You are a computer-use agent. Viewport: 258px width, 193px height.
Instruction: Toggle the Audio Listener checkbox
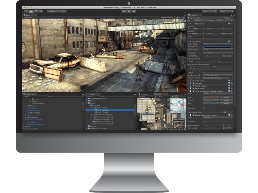click(x=193, y=86)
